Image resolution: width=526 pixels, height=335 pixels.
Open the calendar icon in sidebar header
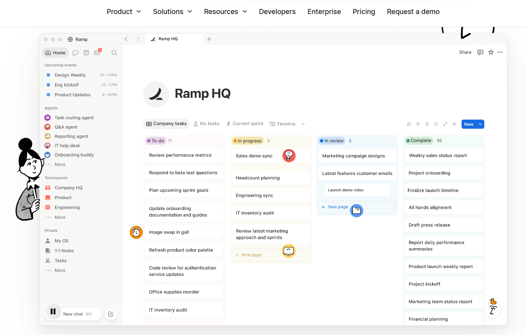(86, 53)
